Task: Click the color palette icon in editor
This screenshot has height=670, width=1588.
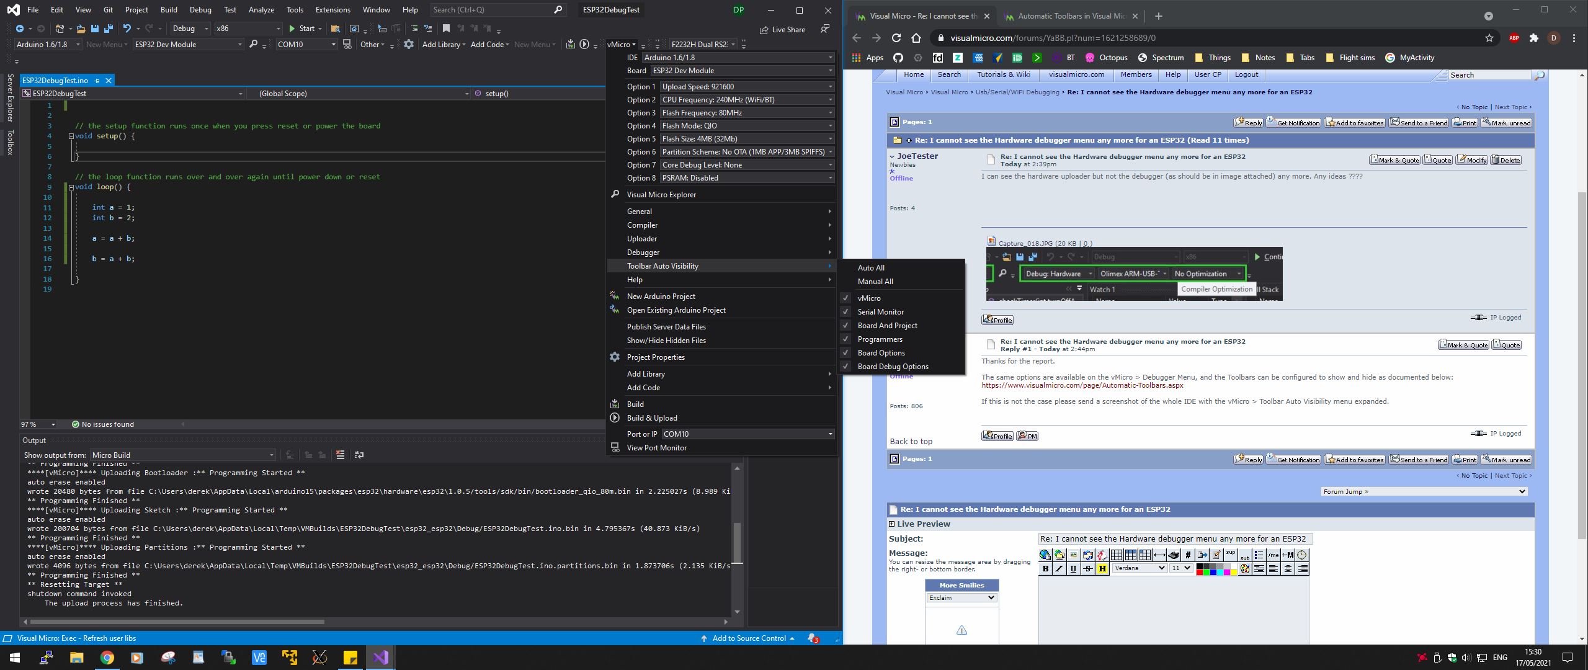Action: 1245,568
